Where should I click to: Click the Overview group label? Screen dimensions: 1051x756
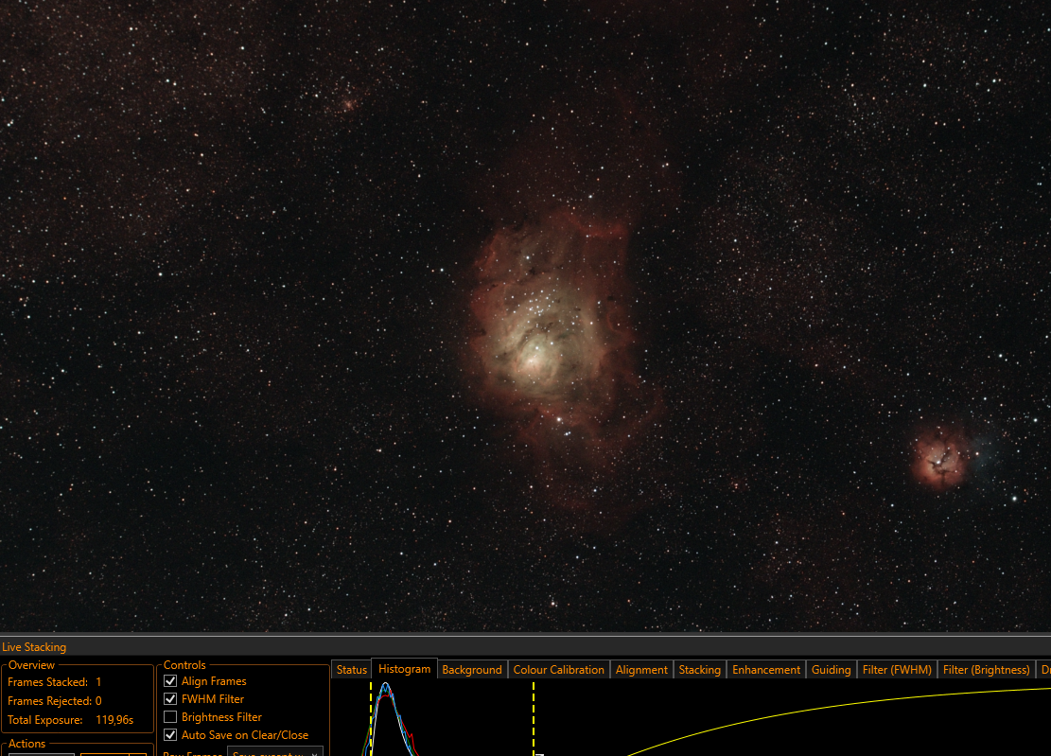pos(31,665)
